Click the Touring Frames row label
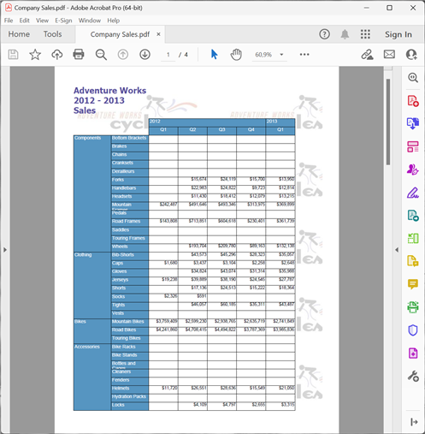The height and width of the screenshot is (434, 425). coord(128,238)
